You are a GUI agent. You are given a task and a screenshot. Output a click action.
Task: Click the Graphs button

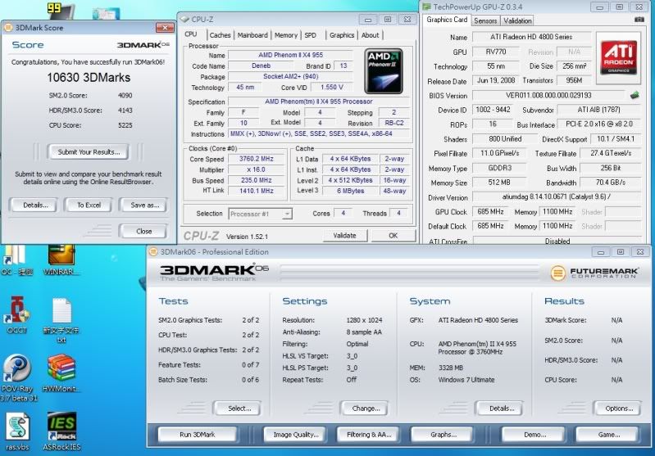click(443, 435)
